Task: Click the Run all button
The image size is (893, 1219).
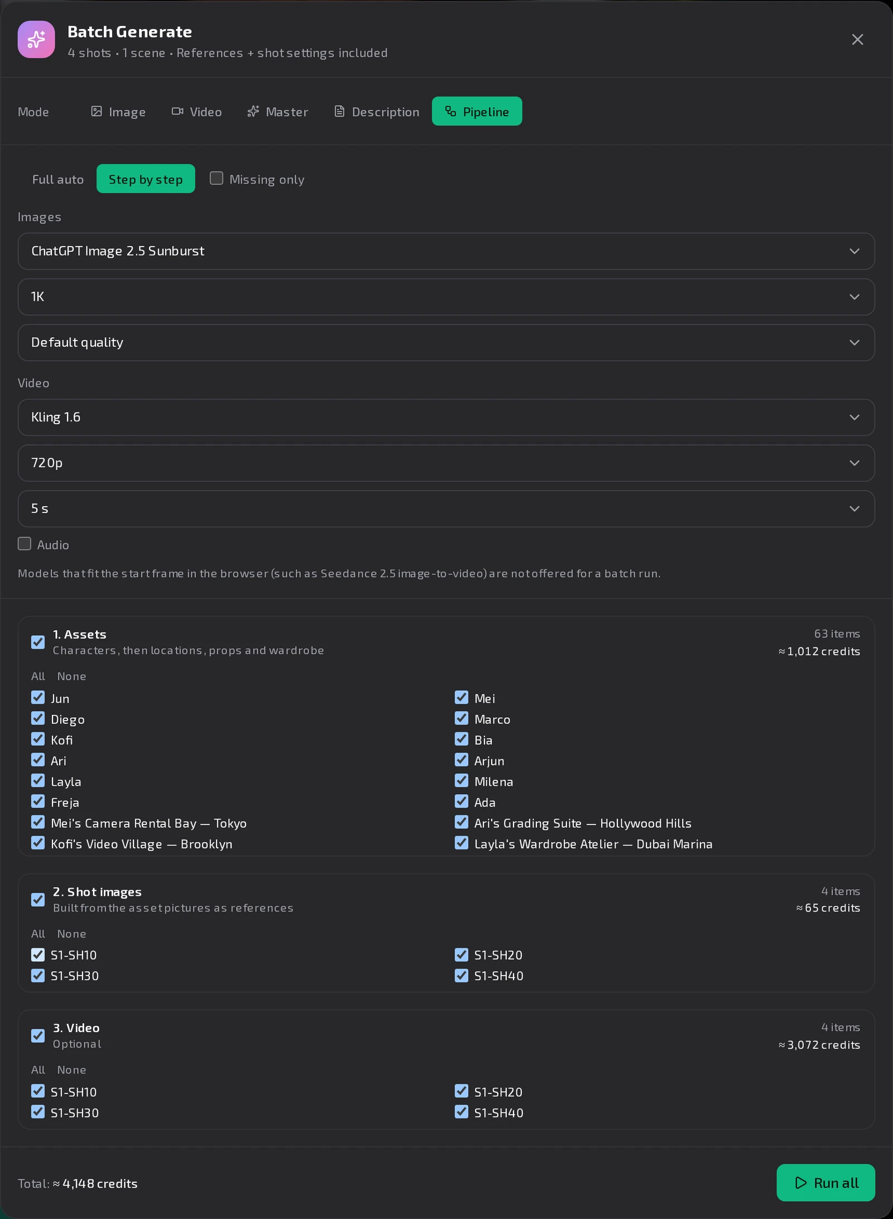Action: (x=825, y=1183)
